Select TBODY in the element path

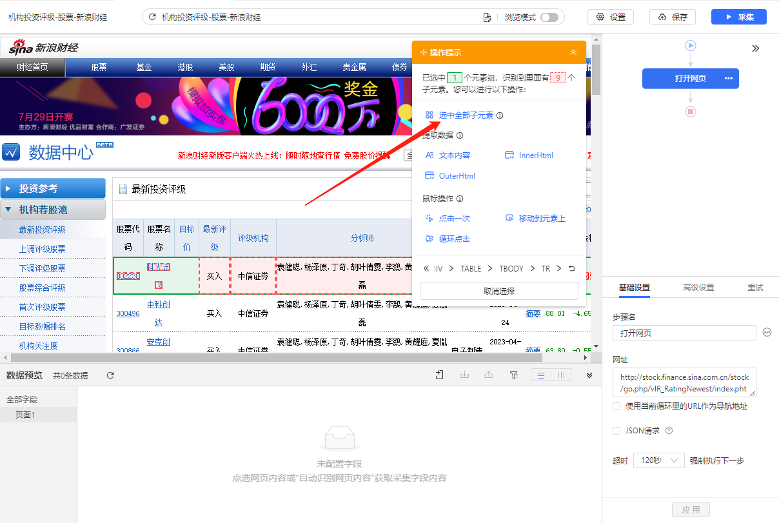[511, 268]
